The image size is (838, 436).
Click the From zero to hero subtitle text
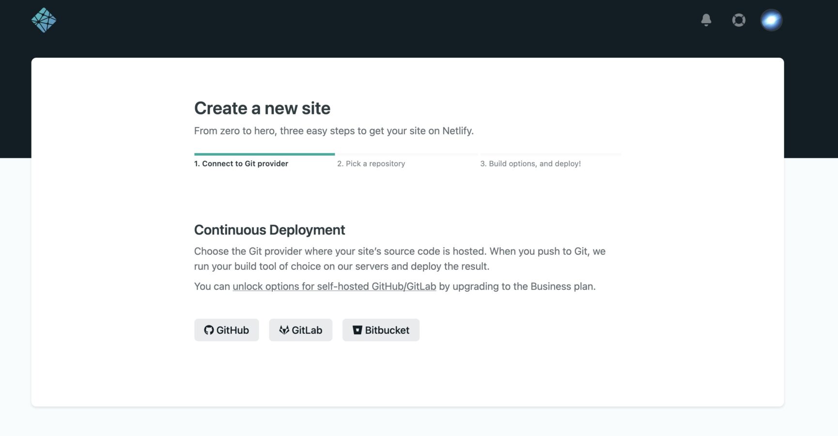click(x=334, y=131)
